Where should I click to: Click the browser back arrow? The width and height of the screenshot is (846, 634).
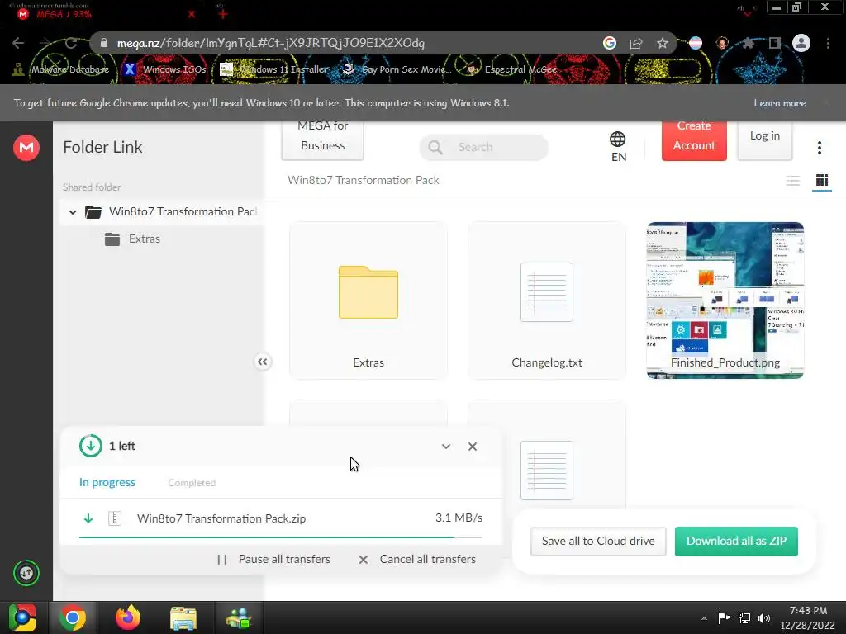pyautogui.click(x=18, y=43)
